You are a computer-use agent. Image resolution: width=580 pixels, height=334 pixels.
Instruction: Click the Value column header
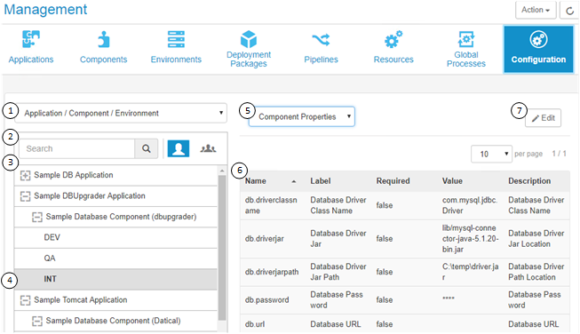click(x=452, y=181)
